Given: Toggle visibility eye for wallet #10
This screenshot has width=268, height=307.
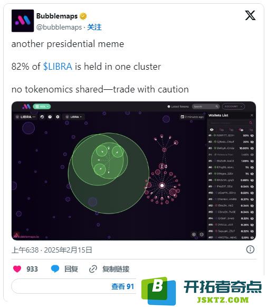Looking at the screenshot, I should click(252, 193).
